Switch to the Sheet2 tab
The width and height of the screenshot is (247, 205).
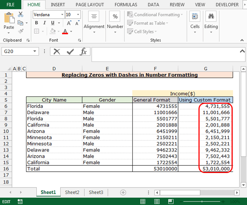pos(72,192)
